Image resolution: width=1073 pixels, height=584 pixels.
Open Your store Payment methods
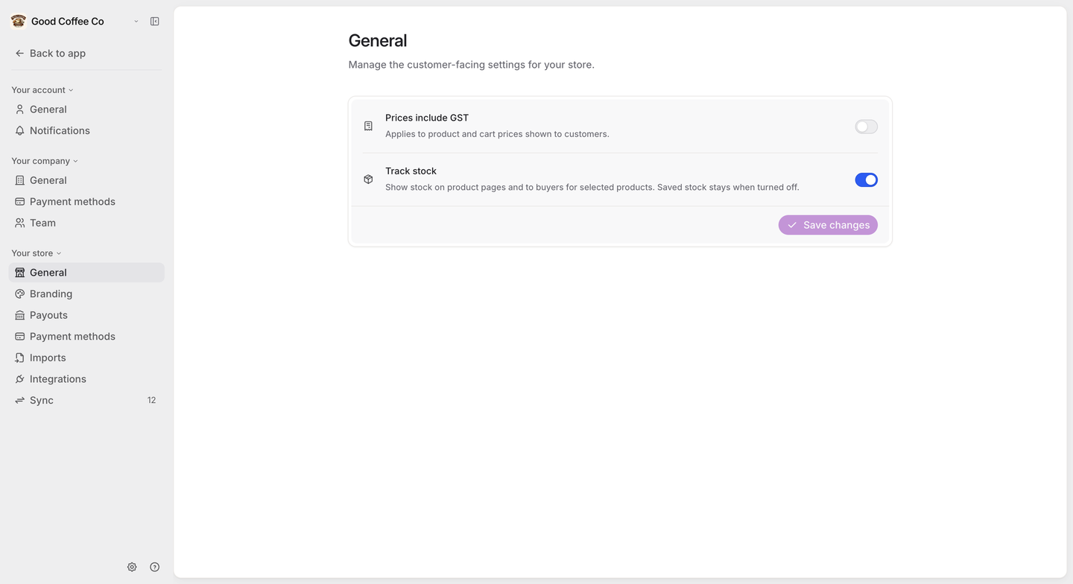(86, 337)
